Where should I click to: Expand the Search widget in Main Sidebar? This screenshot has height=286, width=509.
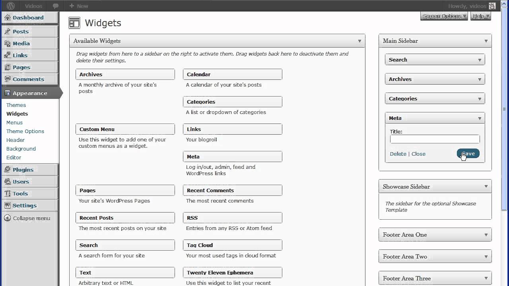click(480, 60)
